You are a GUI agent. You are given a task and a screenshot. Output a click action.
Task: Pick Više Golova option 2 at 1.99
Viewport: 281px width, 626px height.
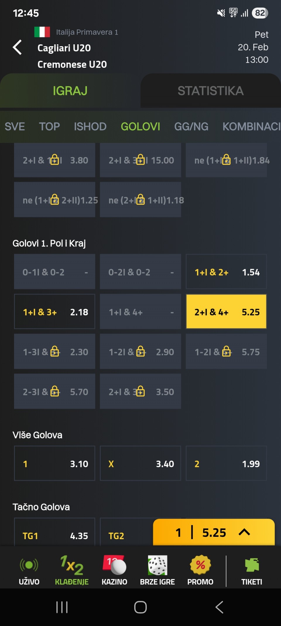click(x=226, y=464)
